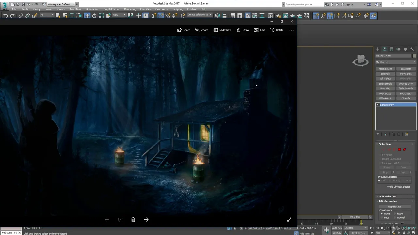Open the Animation menu
Image resolution: width=418 pixels, height=235 pixels.
click(x=92, y=9)
